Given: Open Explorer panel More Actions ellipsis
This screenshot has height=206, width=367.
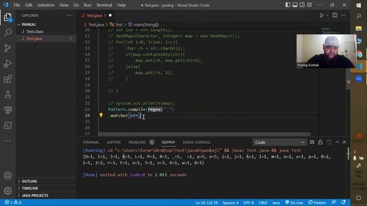Looking at the screenshot, I should coord(69,15).
